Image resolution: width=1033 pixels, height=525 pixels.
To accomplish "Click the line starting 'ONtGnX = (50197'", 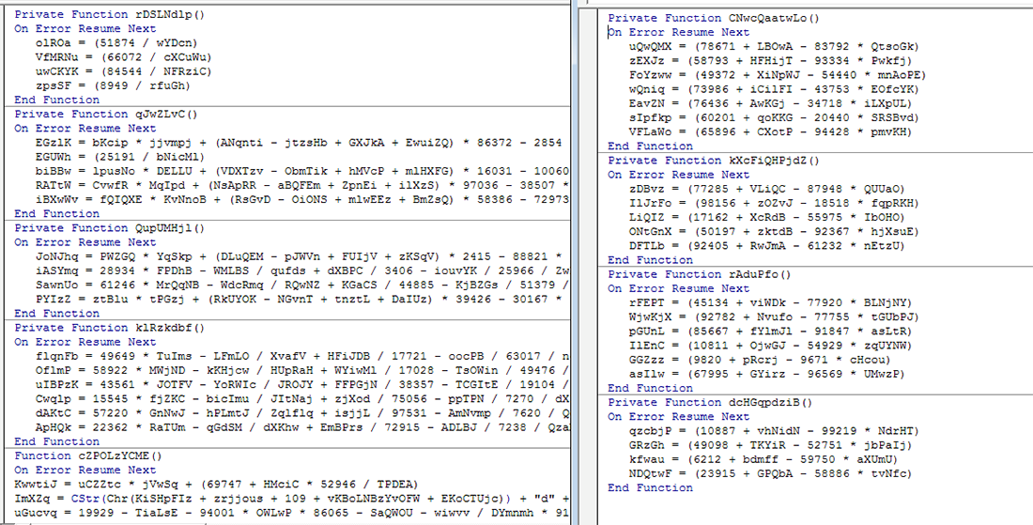I will coord(774,232).
